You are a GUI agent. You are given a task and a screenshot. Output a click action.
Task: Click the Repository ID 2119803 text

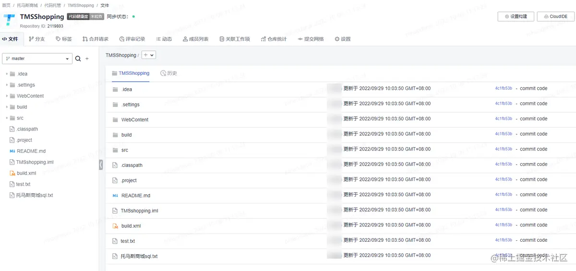pos(42,26)
